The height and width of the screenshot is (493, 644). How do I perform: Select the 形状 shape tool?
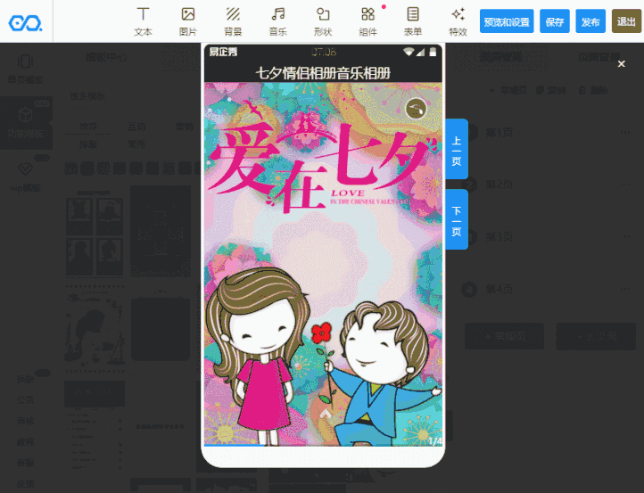click(323, 21)
